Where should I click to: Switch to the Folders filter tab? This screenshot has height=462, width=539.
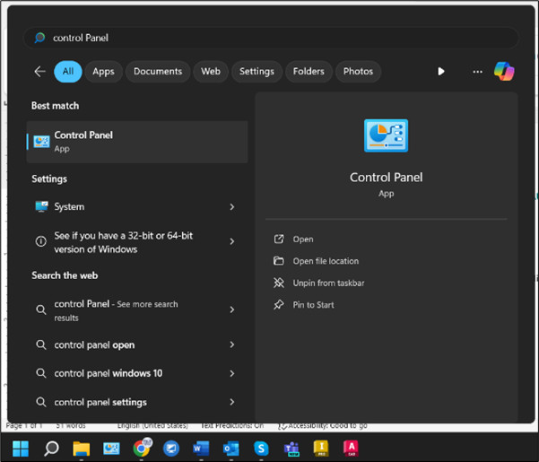pos(309,72)
